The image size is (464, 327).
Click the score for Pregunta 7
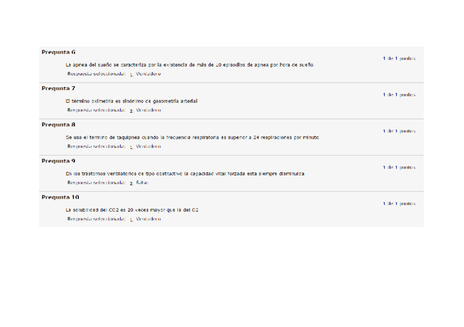(x=399, y=95)
